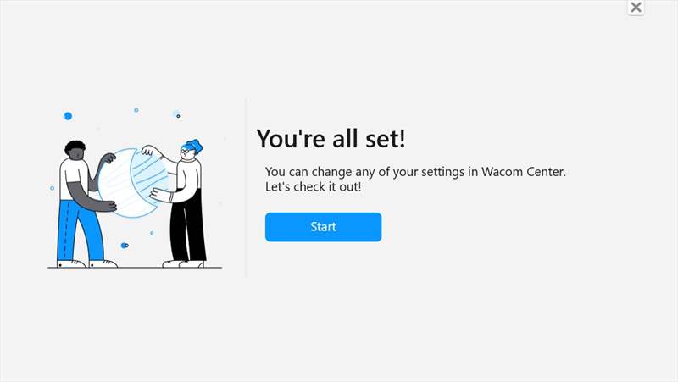Click the tiny dark dot near the blue-haired figure
The height and width of the screenshot is (382, 678).
coord(178,116)
